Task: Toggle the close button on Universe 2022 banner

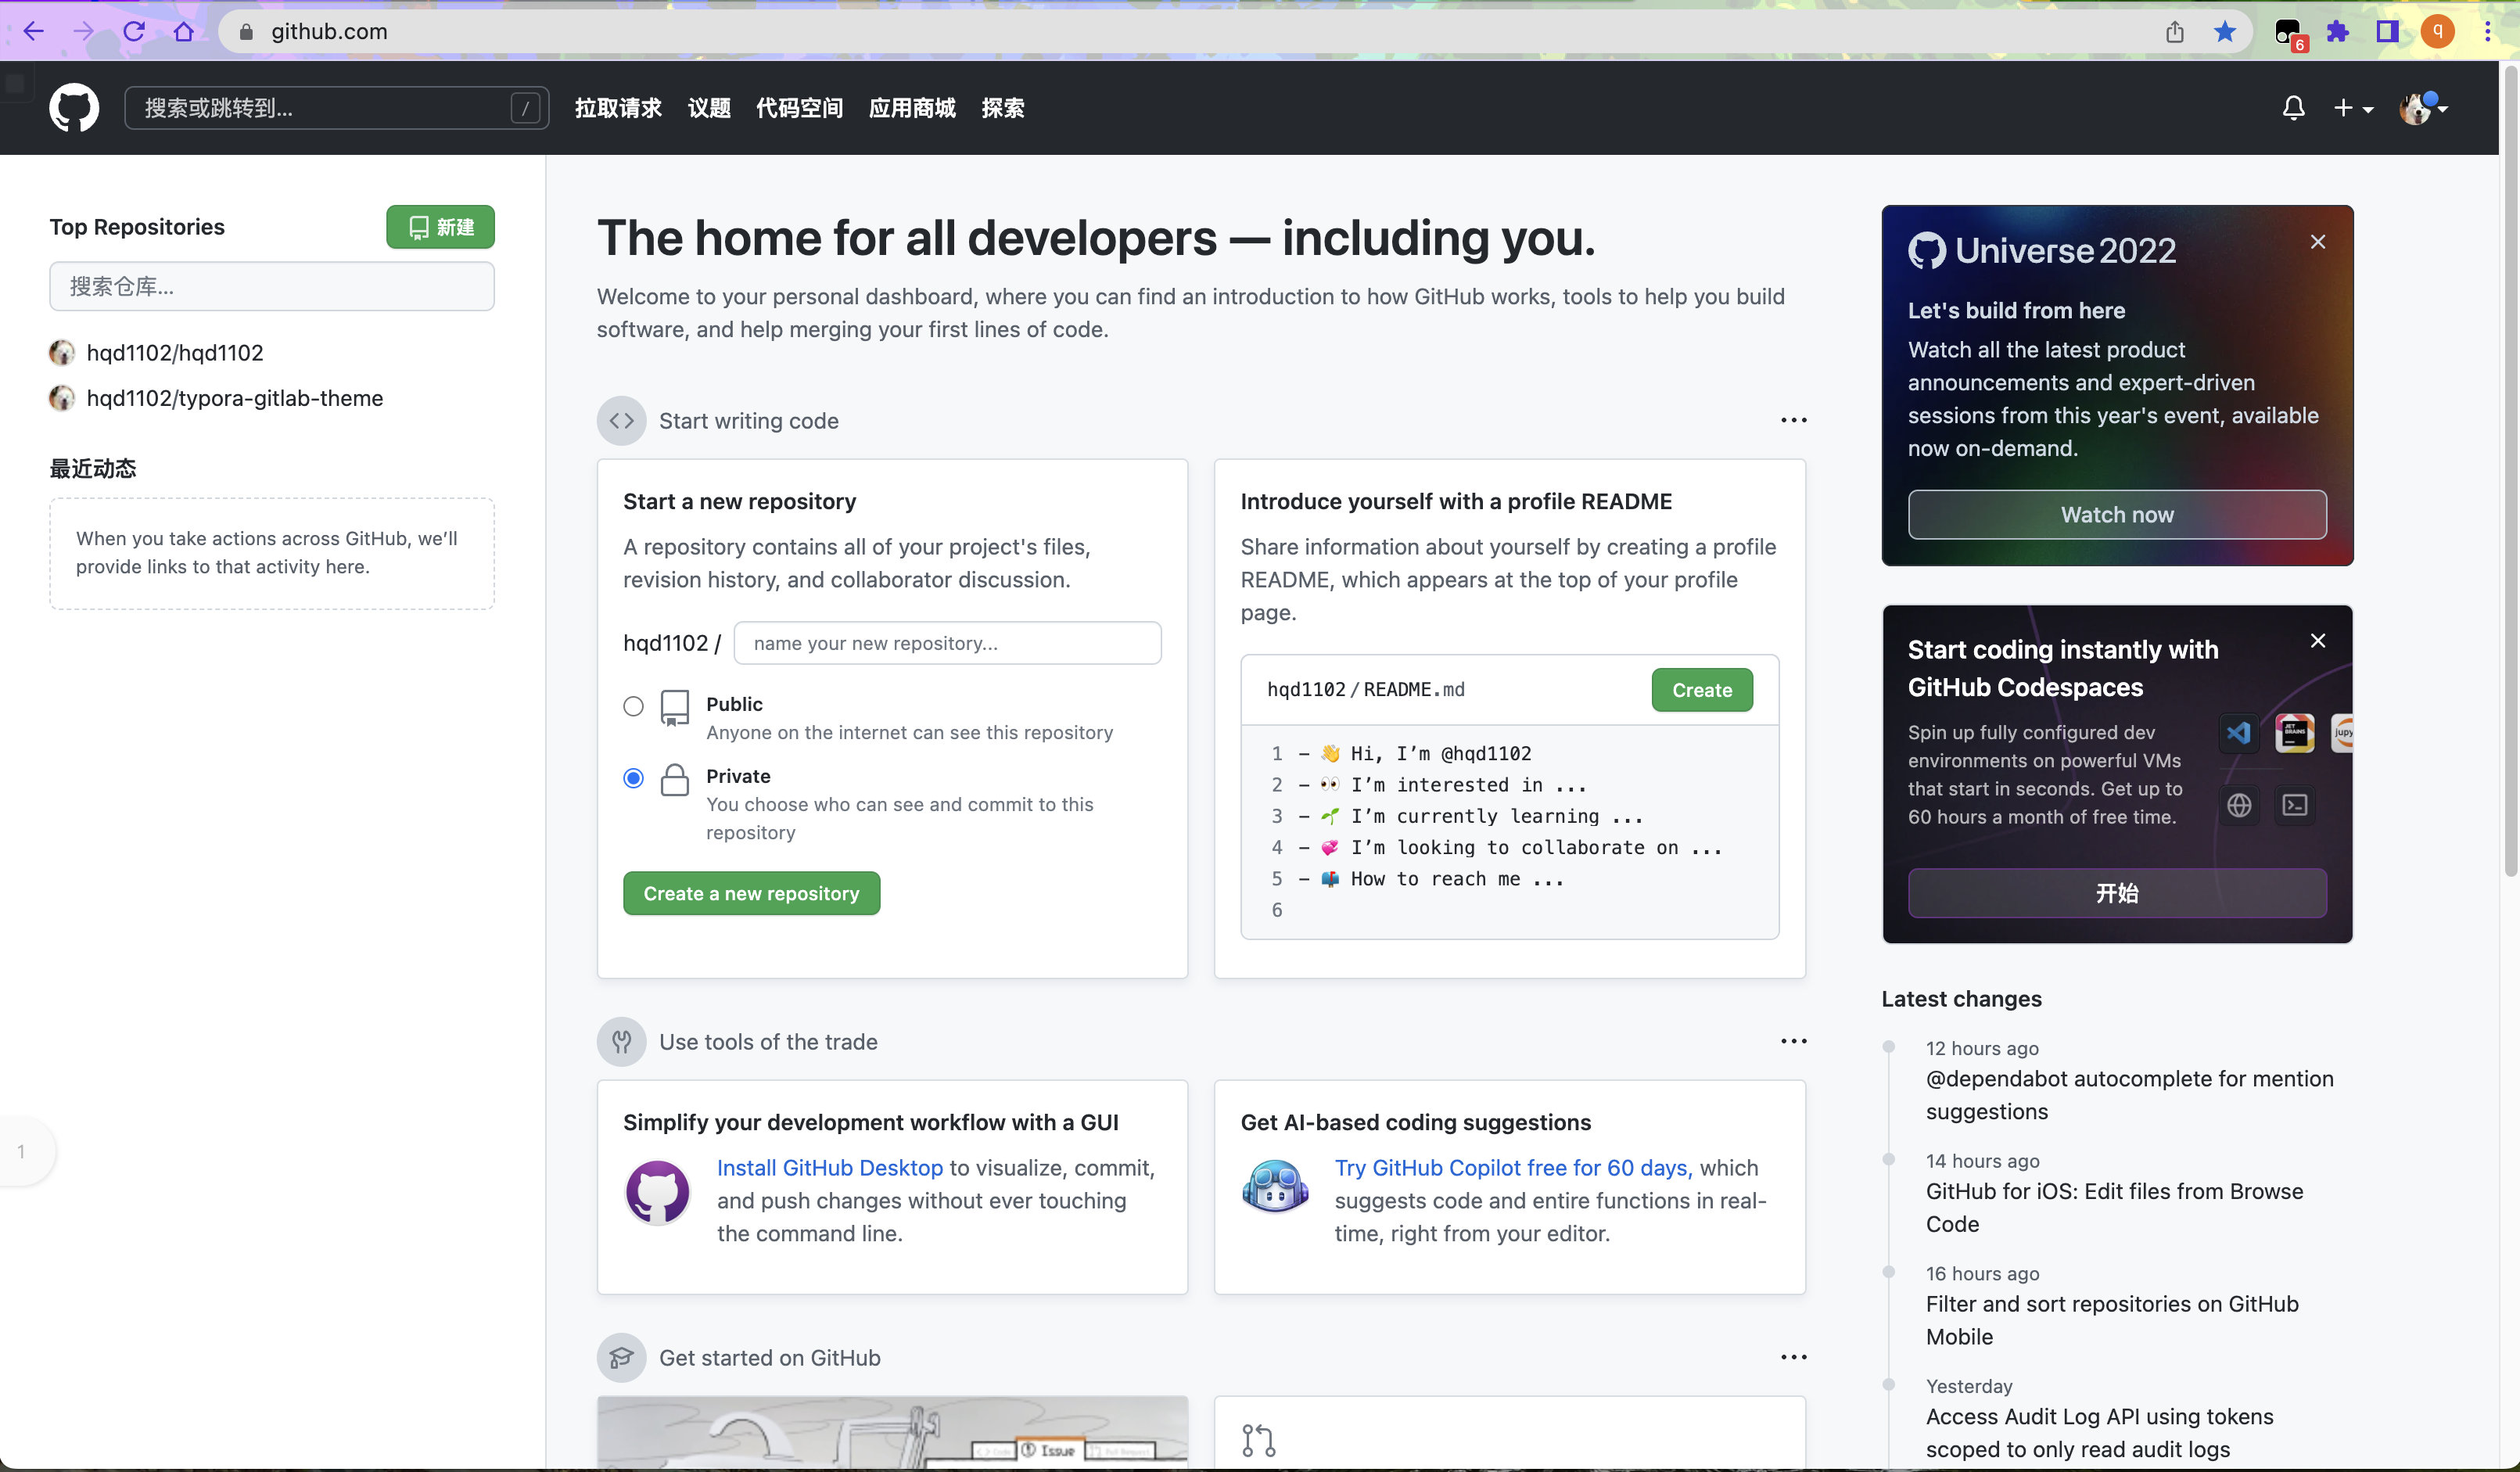Action: (x=2318, y=242)
